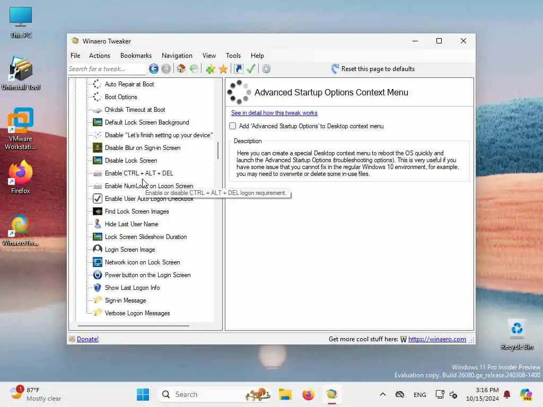
Task: Click the Forward navigation arrow in toolbar
Action: click(166, 69)
